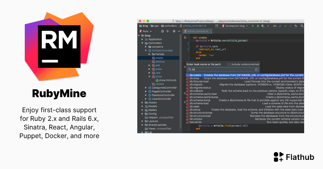Open Rails tool window settings gear icon
The height and width of the screenshot is (169, 323).
(174, 31)
